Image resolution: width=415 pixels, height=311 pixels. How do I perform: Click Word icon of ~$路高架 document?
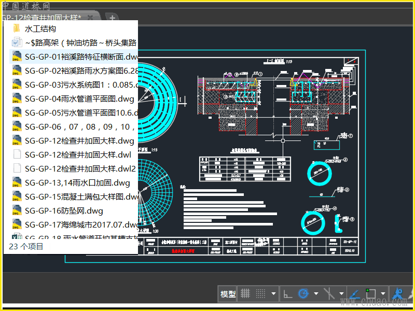pyautogui.click(x=17, y=43)
